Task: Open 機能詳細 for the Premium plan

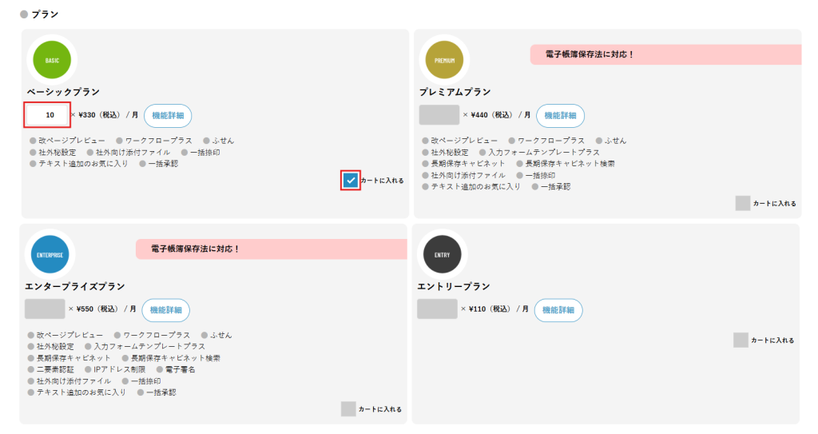Action: coord(560,116)
